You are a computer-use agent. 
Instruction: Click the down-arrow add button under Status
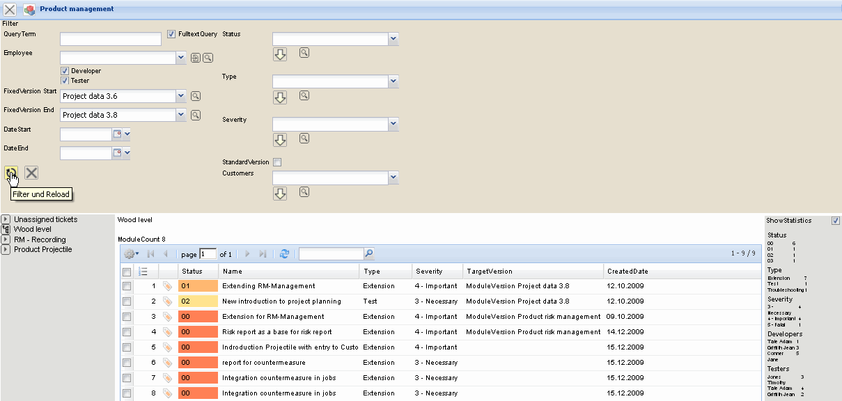[280, 54]
